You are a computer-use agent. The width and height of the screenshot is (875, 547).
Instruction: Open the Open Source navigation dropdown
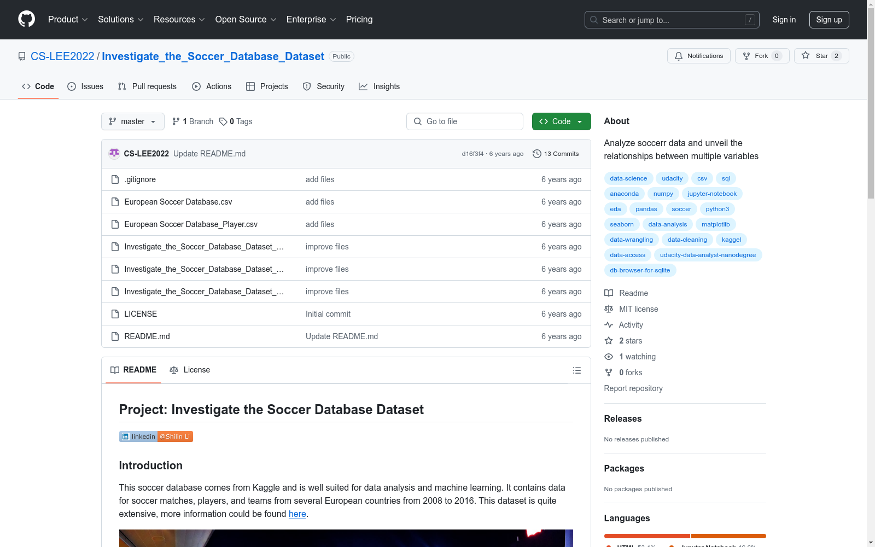246,20
